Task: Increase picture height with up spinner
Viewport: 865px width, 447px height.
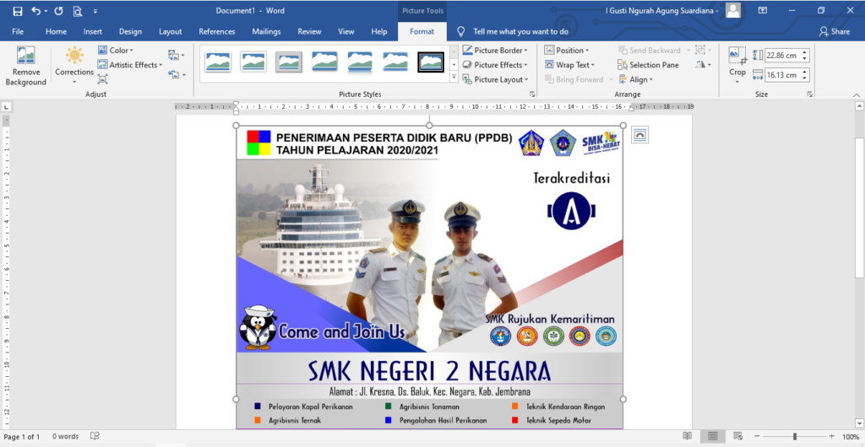Action: 805,51
